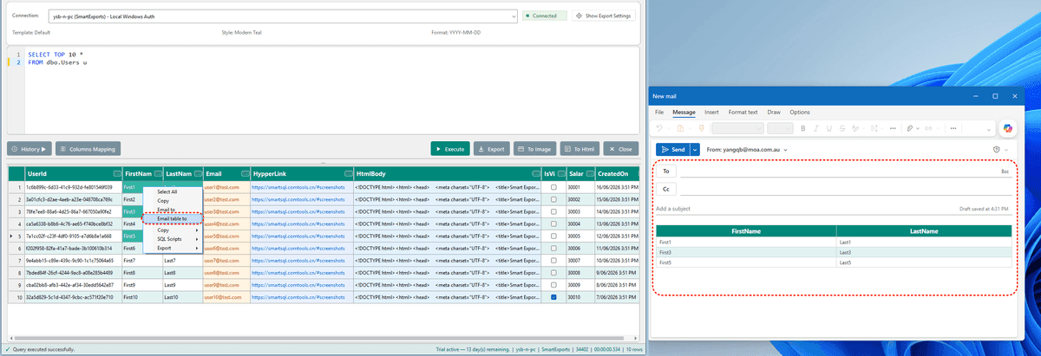Toggle Bold formatting in New mail ribbon

(x=802, y=128)
